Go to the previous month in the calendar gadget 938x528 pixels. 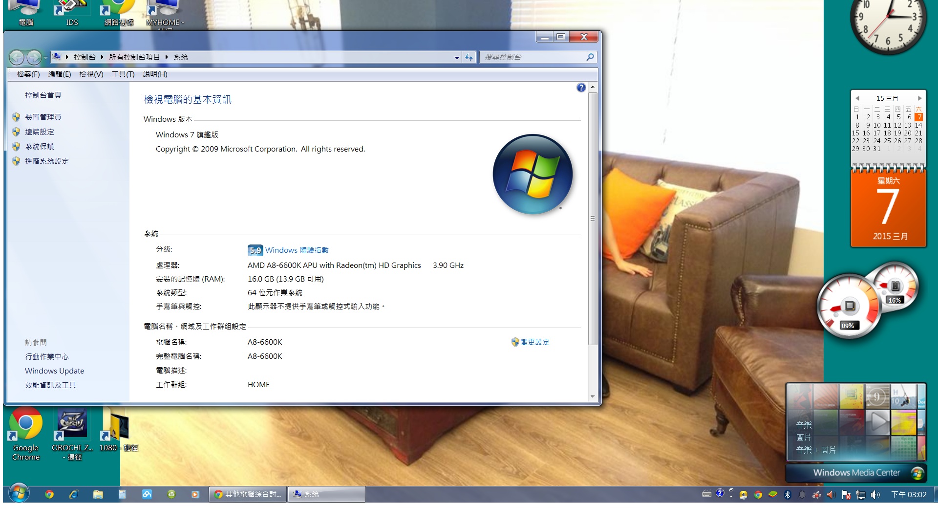[857, 98]
